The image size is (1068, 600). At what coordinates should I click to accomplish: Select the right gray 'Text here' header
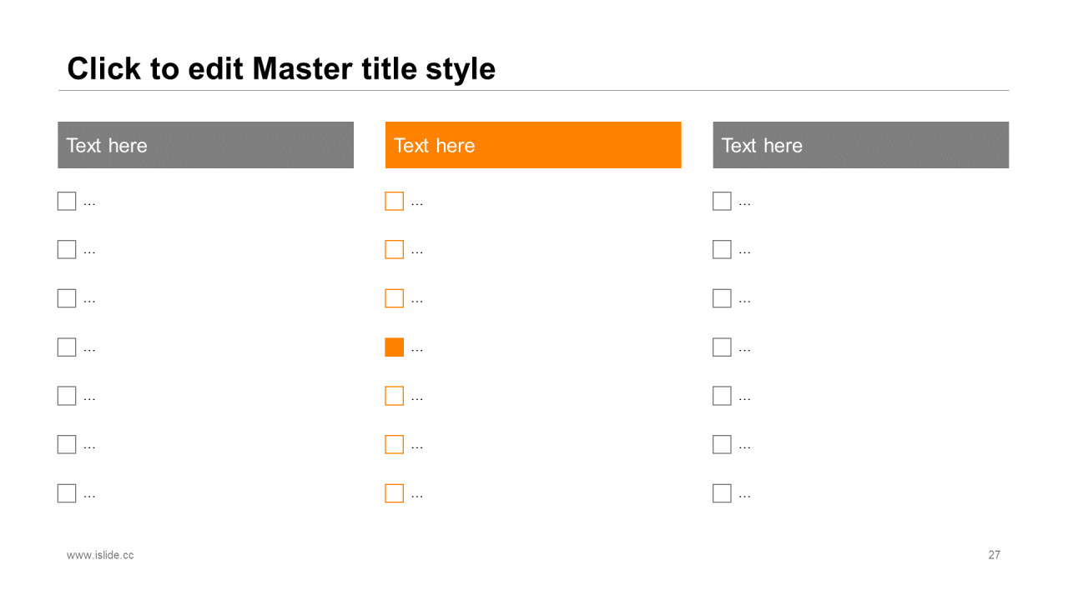[x=861, y=145]
